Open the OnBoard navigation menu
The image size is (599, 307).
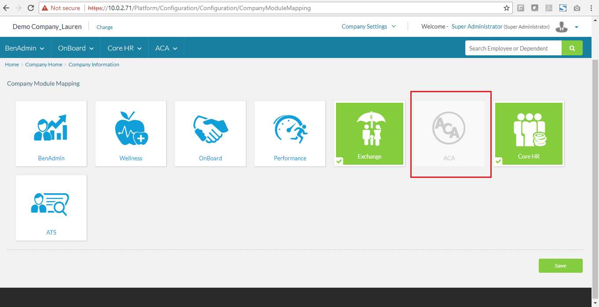pyautogui.click(x=76, y=48)
